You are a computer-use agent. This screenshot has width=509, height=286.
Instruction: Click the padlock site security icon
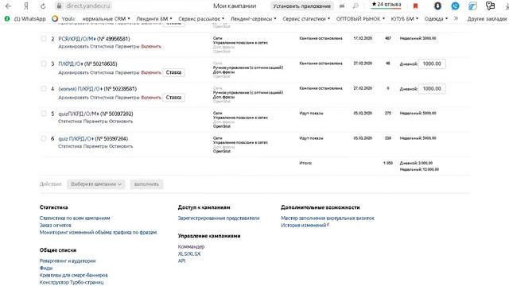(59, 6)
